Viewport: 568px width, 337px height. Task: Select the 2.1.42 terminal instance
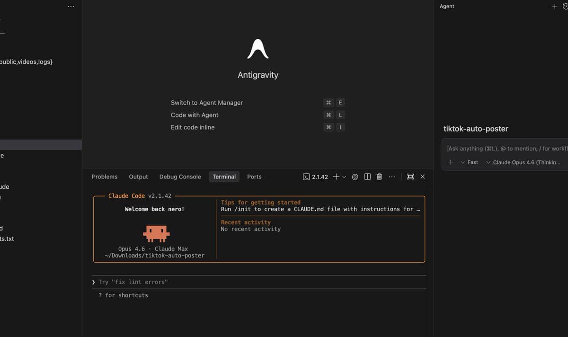coord(315,177)
